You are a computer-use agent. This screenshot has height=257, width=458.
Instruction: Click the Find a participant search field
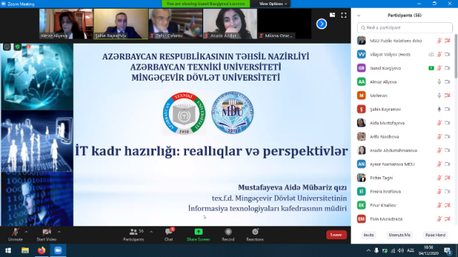pos(404,28)
